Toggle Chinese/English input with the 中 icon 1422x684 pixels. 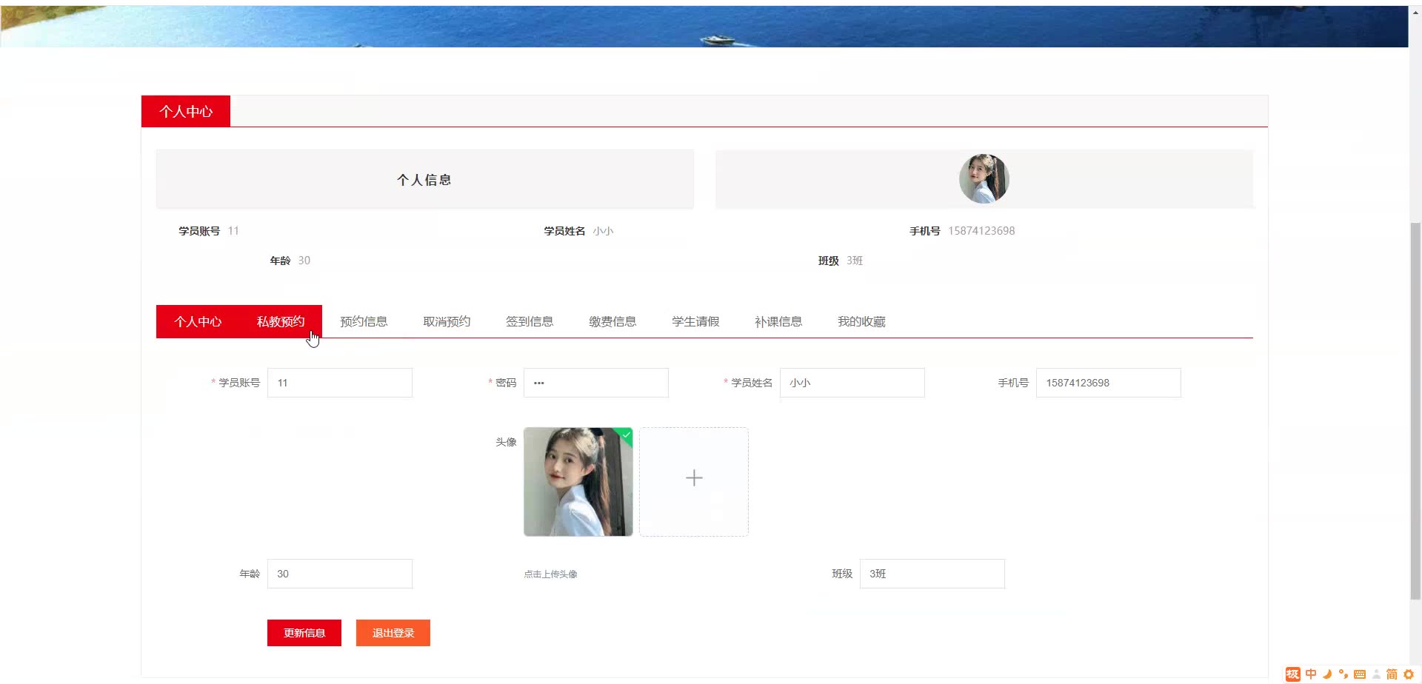tap(1310, 674)
